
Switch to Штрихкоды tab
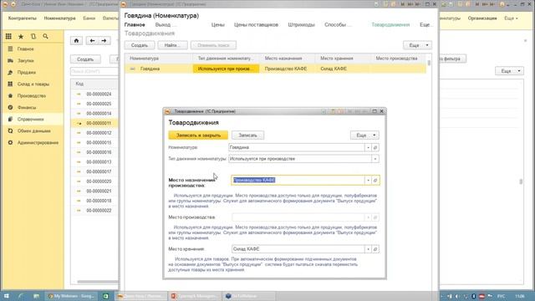pyautogui.click(x=301, y=24)
